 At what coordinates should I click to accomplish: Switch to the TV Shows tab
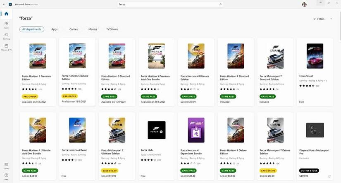point(112,29)
